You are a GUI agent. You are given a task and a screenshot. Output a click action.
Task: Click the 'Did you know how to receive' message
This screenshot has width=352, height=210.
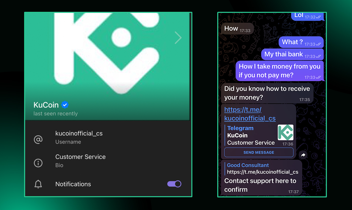coord(267,93)
